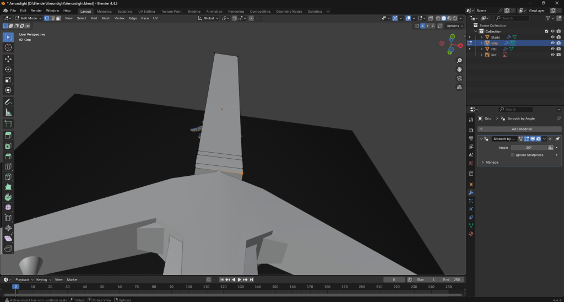
Task: Pick the Measure tool
Action: pos(8,112)
